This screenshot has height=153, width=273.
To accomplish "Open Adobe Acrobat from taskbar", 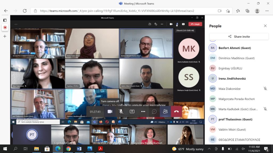I will pyautogui.click(x=101, y=149).
